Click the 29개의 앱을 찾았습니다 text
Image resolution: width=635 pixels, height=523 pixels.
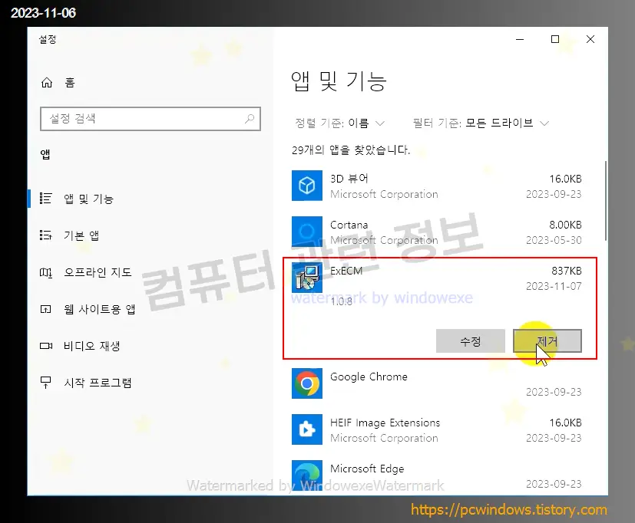351,150
